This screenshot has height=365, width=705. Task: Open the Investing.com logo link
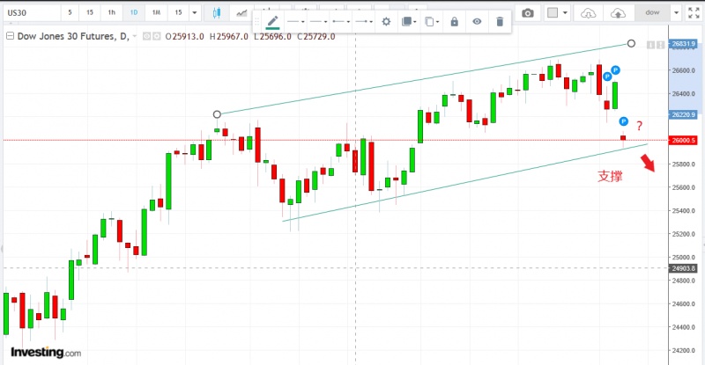coord(46,352)
